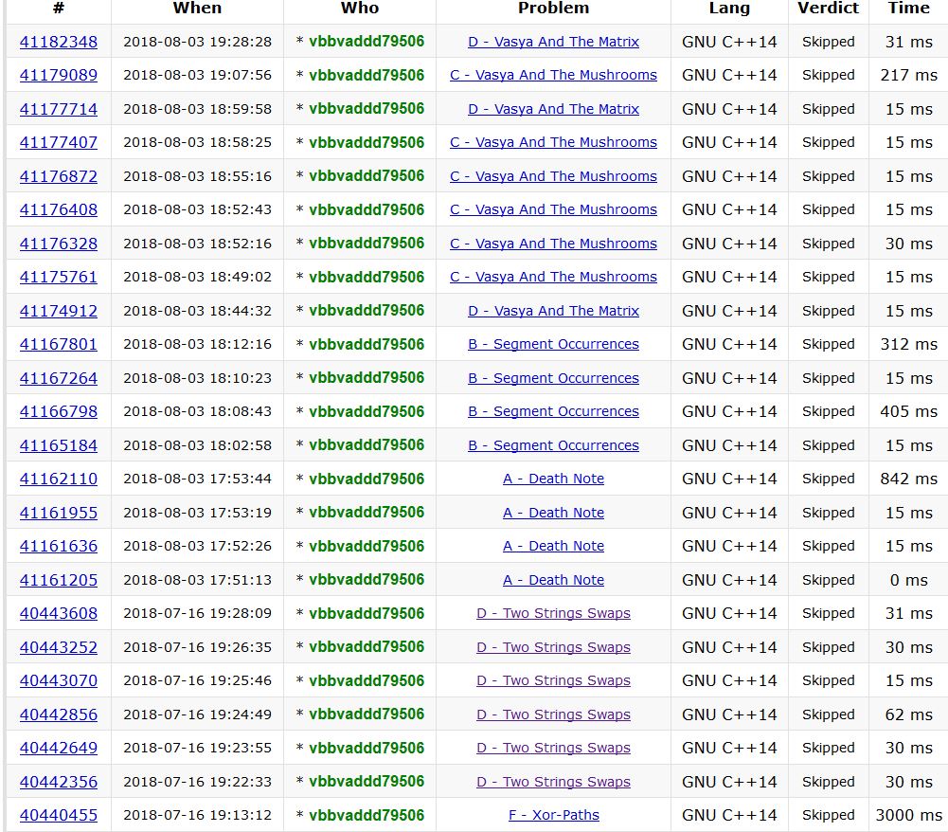The image size is (948, 832).
Task: Open C - Vasya And The Mushrooms in row 41176872
Action: click(x=553, y=176)
